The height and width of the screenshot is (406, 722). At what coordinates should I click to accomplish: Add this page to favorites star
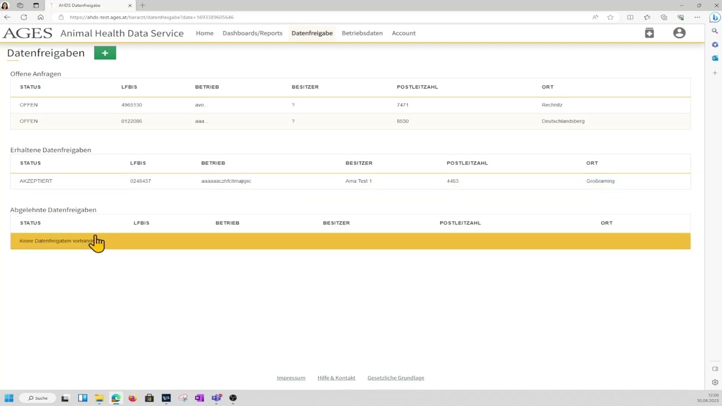[x=610, y=17]
